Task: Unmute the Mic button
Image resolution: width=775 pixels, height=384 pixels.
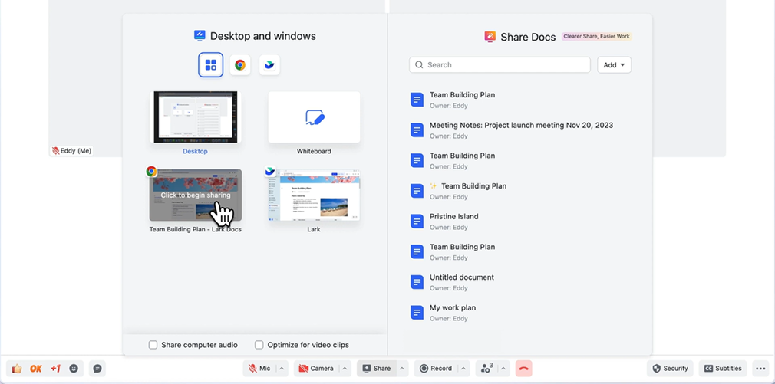Action: pos(259,369)
